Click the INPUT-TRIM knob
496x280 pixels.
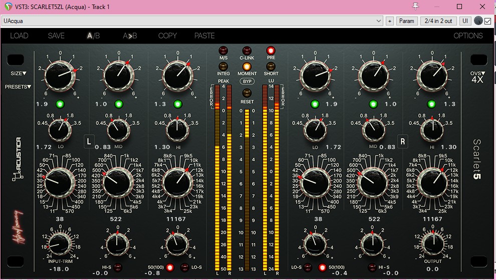tap(59, 244)
